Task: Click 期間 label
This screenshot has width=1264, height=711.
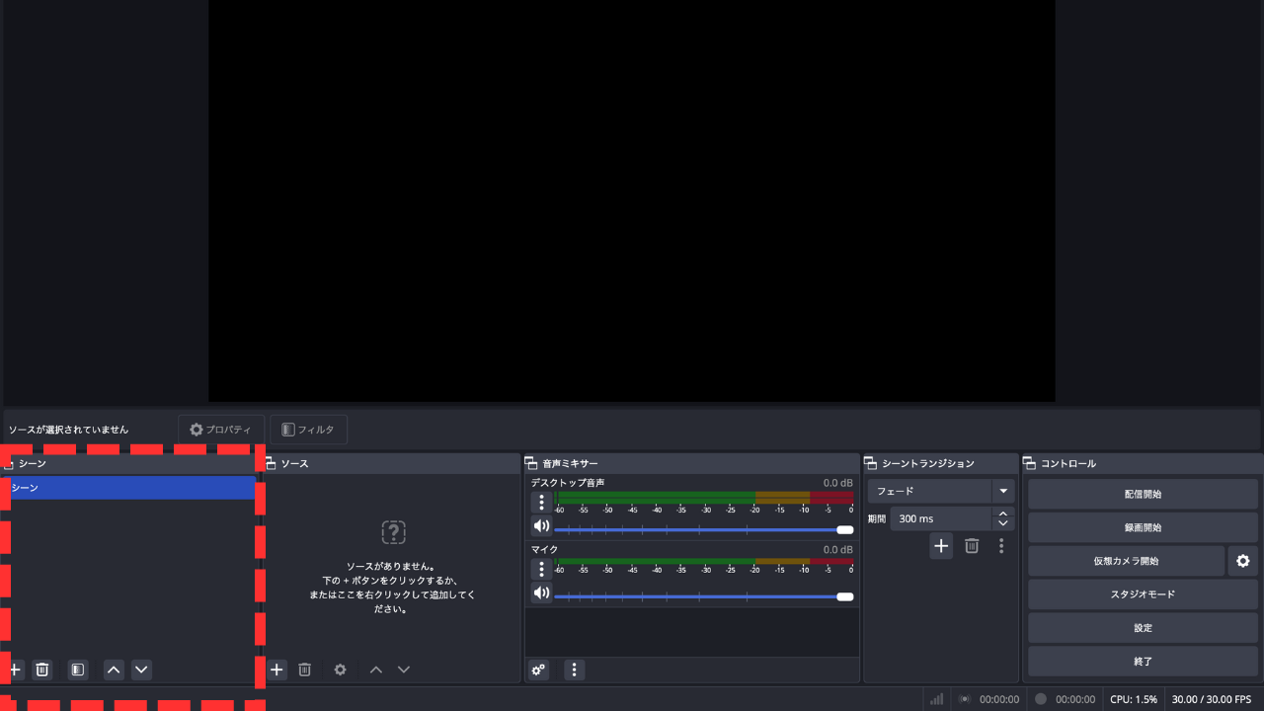Action: pos(877,518)
